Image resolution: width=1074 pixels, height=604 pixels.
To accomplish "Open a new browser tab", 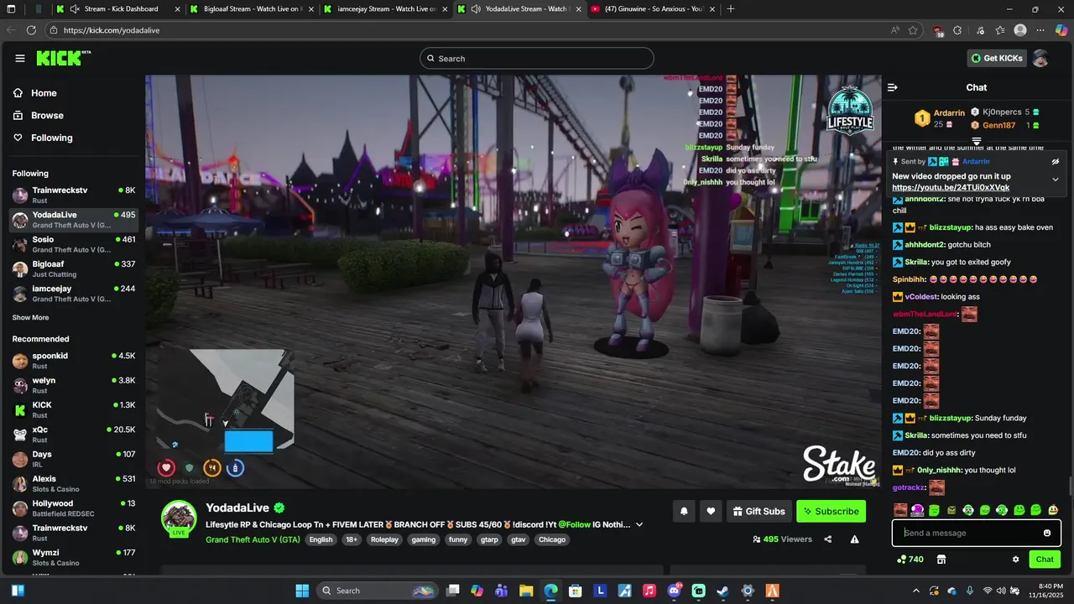I will (731, 9).
